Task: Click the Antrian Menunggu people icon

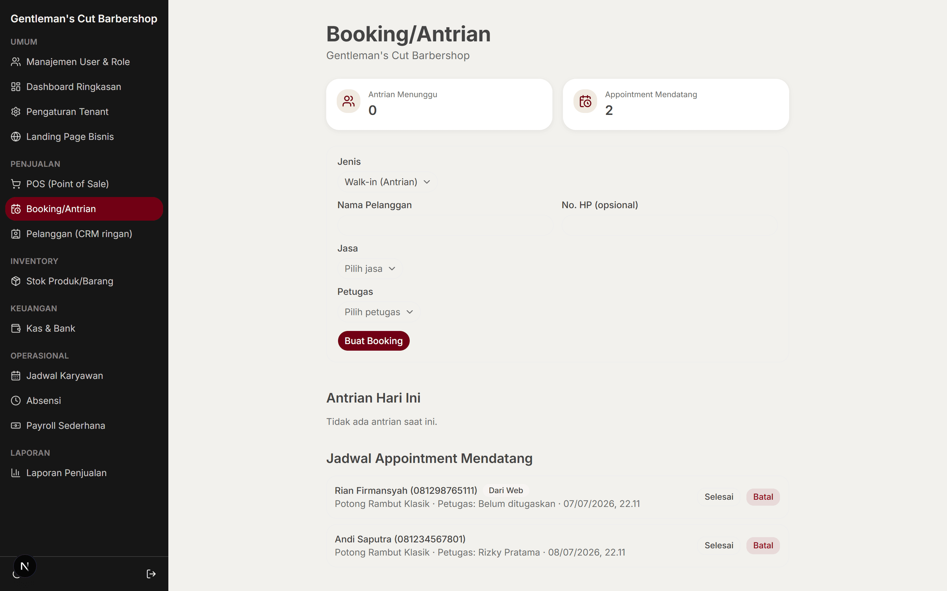Action: tap(348, 102)
